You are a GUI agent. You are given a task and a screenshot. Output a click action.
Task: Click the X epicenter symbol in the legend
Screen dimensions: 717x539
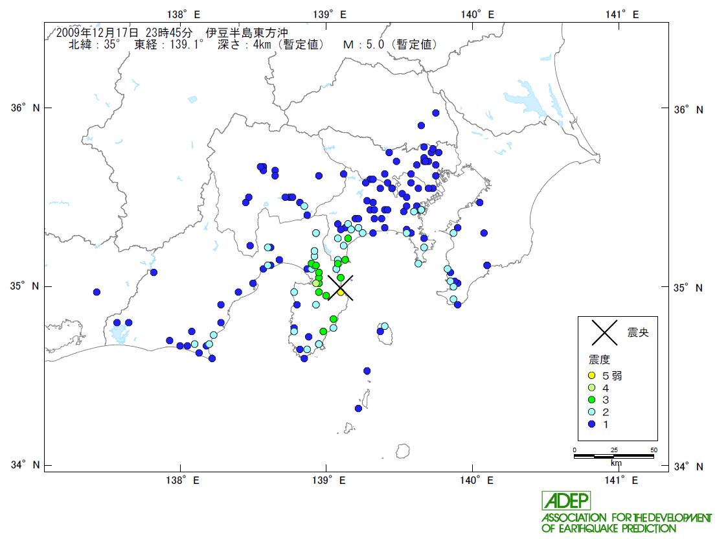tap(603, 332)
